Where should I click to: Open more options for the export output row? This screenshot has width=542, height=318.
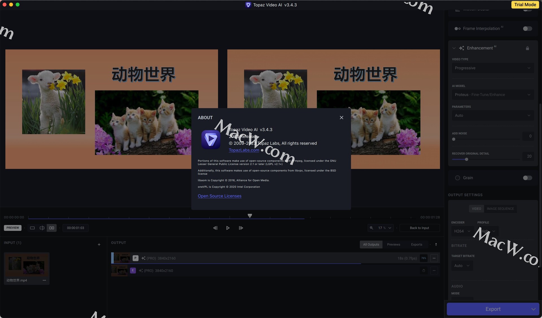tap(434, 270)
